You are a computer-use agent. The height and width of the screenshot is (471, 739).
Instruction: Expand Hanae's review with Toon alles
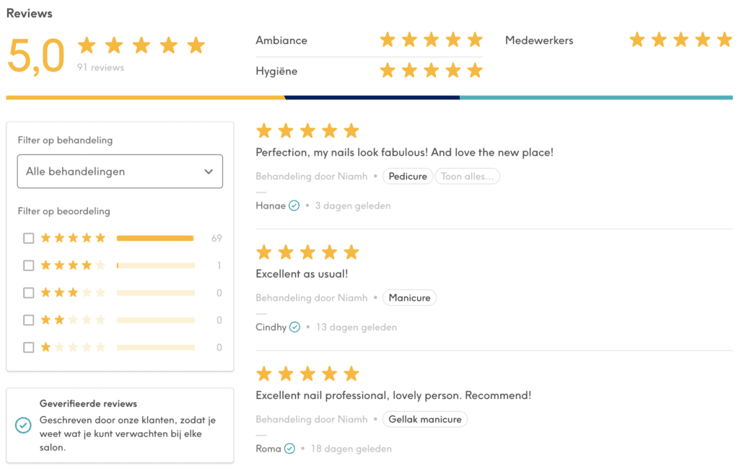pos(467,176)
